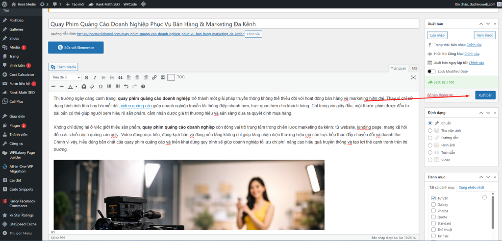502x241 pixels.
Task: Open Tạo mới menu in admin bar
Action: (x=75, y=4)
